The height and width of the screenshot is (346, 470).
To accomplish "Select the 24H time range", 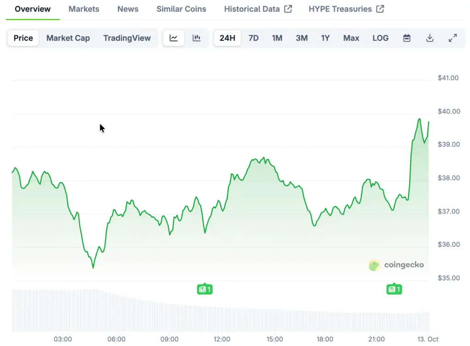I will [227, 38].
